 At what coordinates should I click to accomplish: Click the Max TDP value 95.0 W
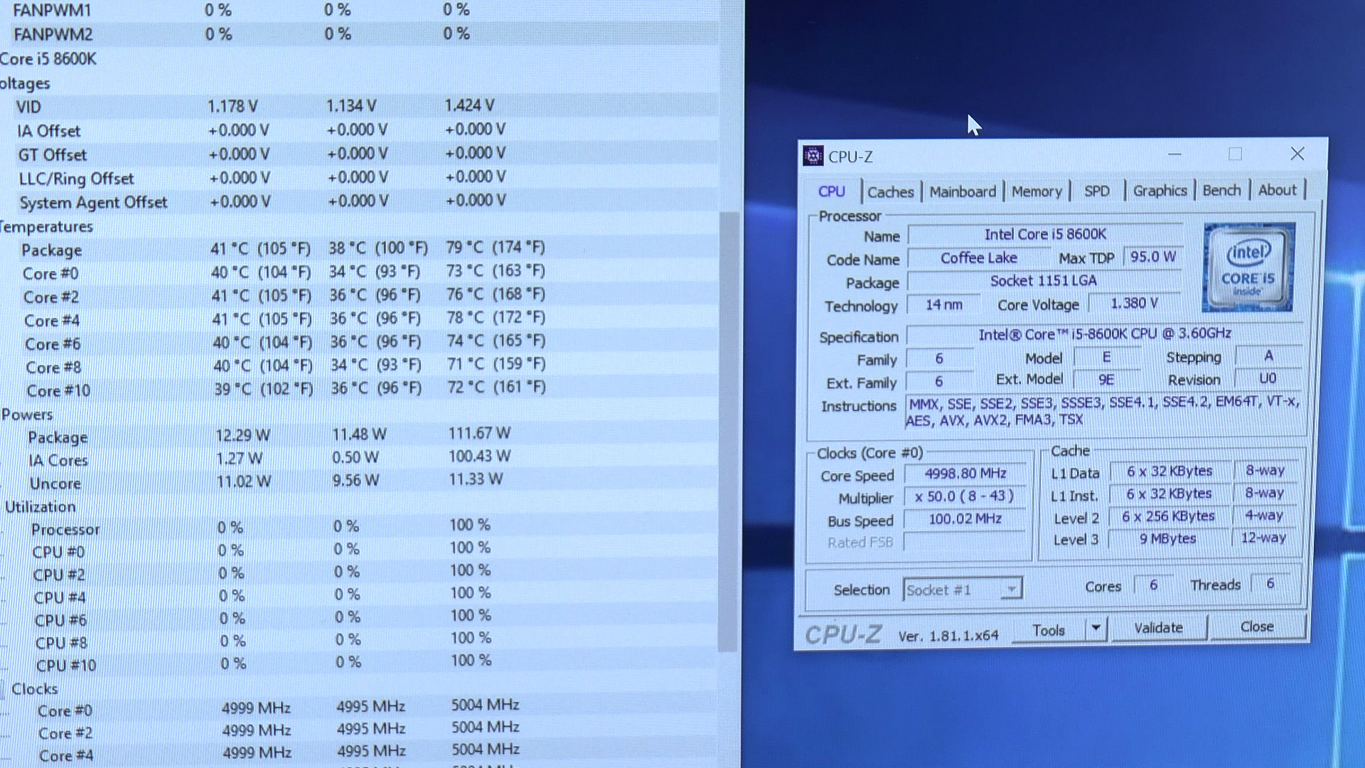[x=1152, y=257]
